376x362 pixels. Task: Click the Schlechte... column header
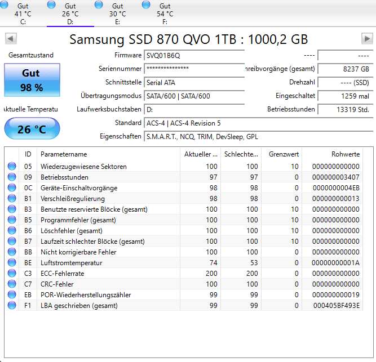point(241,154)
